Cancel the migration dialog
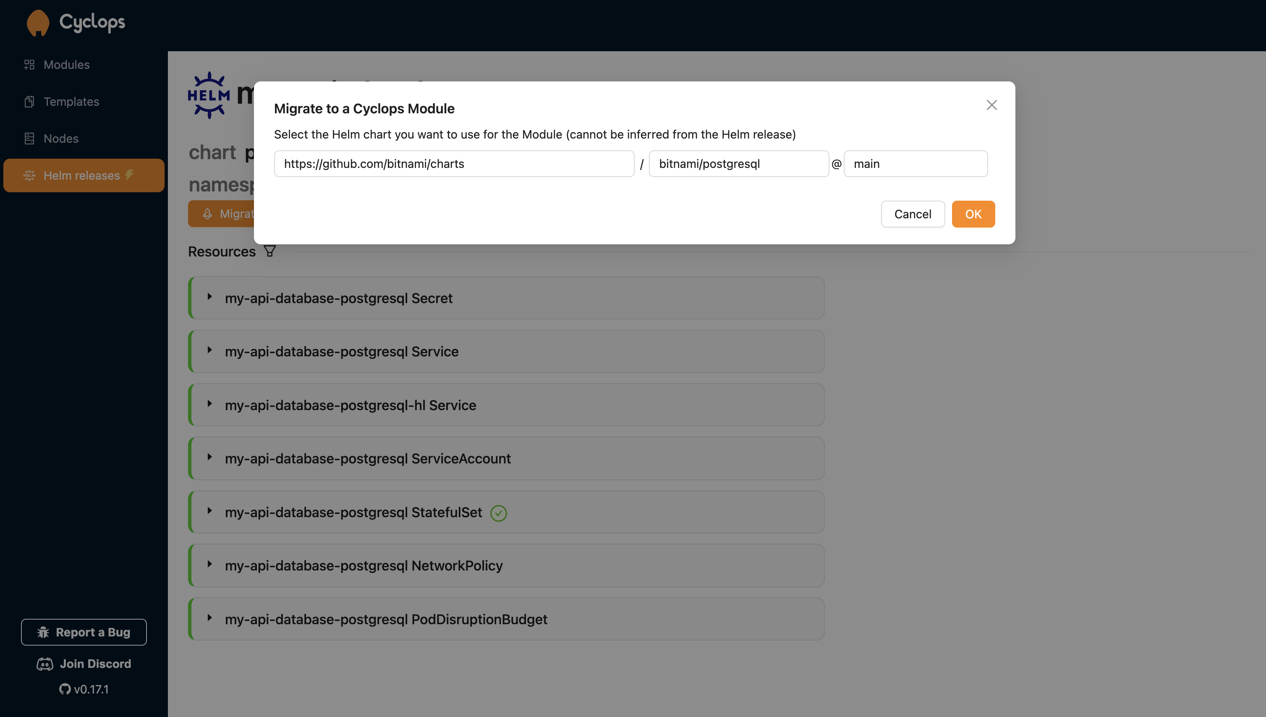This screenshot has width=1266, height=717. [913, 214]
